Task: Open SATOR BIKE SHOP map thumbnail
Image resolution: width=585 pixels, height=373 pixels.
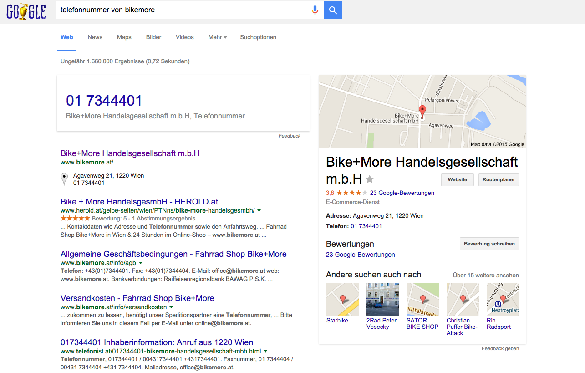Action: pos(423,300)
